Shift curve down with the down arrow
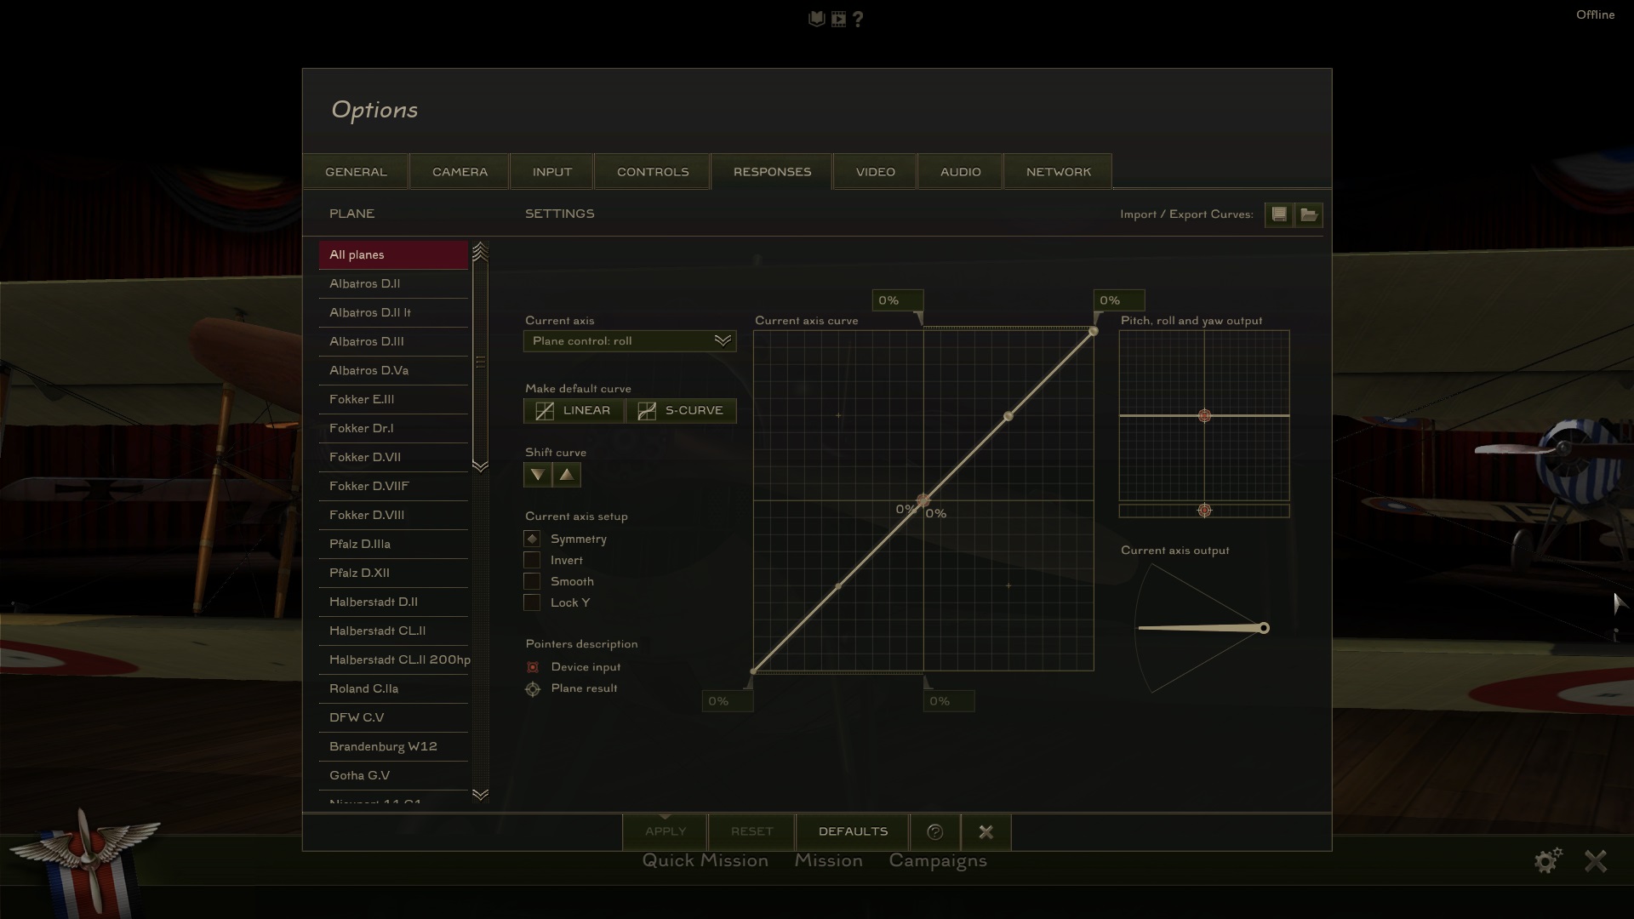Screen dimensions: 1634x919 click(x=538, y=475)
